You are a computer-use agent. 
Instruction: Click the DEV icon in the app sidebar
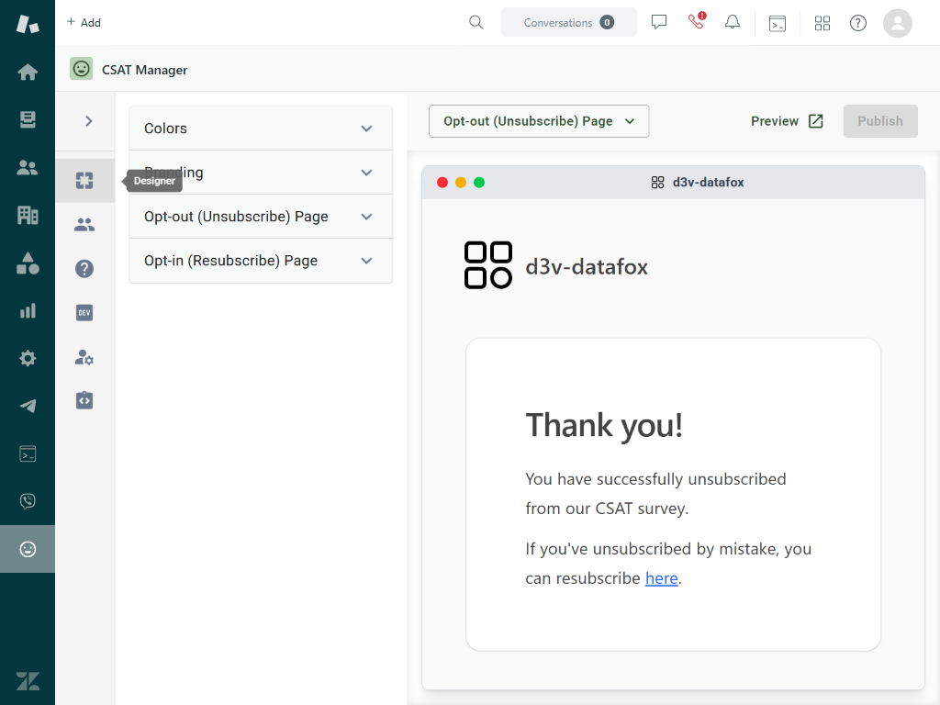point(84,313)
